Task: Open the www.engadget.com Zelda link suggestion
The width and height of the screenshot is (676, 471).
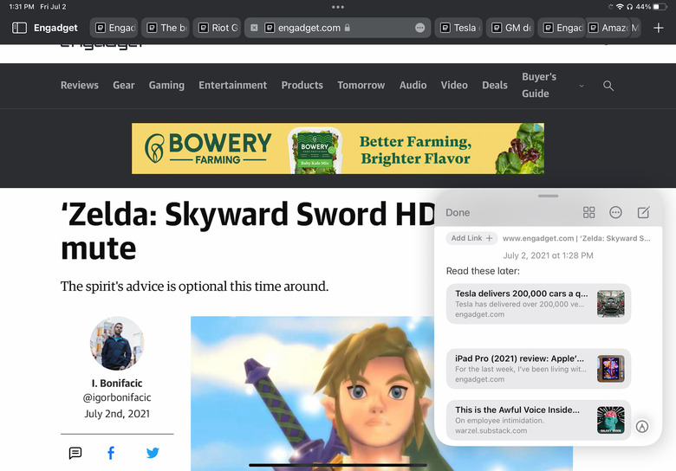Action: tap(576, 238)
